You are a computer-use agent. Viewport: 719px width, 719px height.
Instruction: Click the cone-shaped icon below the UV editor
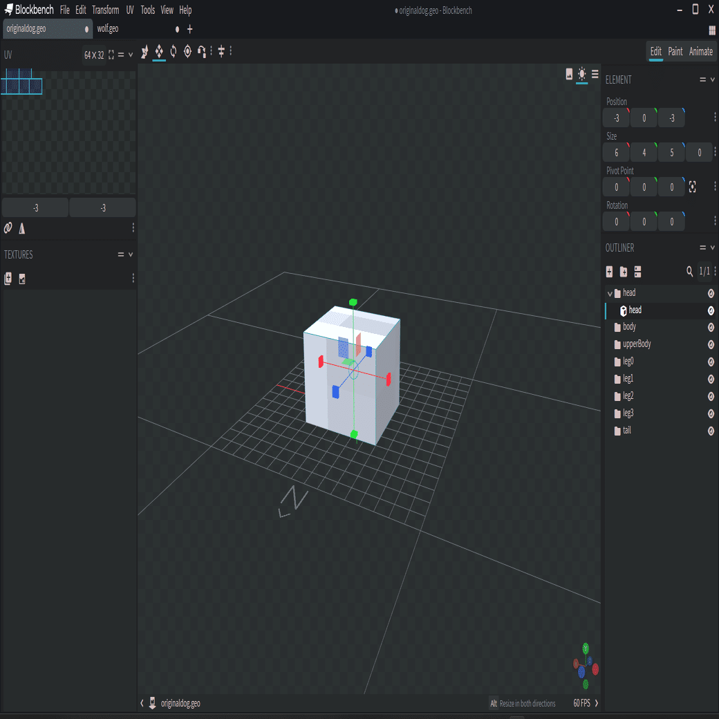point(22,228)
